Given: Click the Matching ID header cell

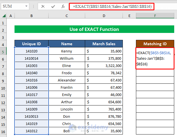Looking at the screenshot, I should [155, 44].
